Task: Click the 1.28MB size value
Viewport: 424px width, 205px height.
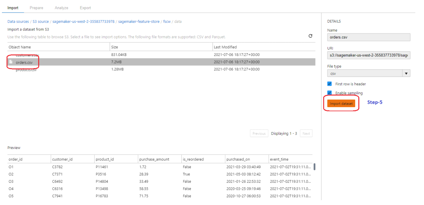Action: click(117, 69)
